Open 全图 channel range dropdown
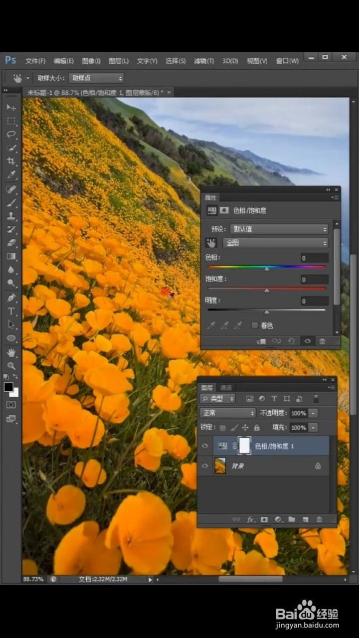 point(275,243)
